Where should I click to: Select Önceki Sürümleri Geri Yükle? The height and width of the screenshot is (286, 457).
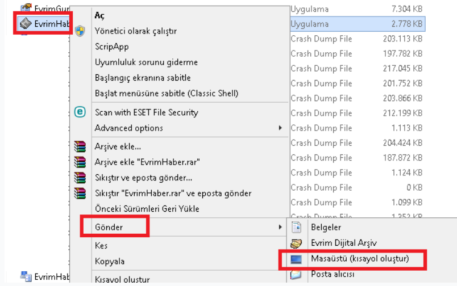pos(147,209)
